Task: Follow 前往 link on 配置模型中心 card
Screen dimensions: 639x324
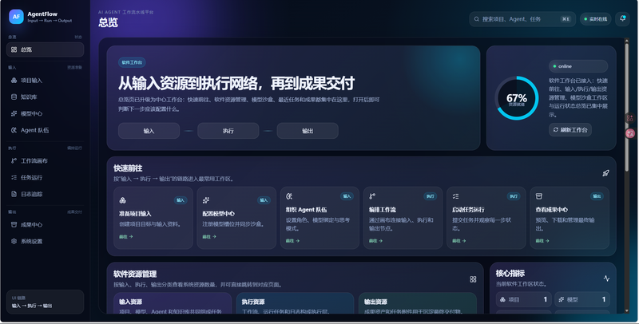Action: tap(209, 236)
